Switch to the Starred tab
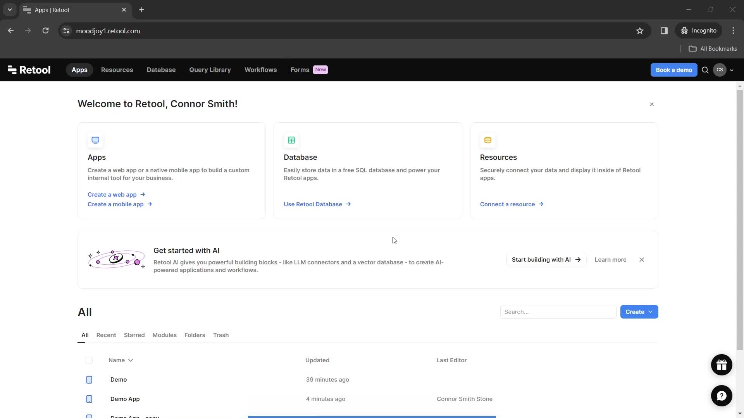Image resolution: width=744 pixels, height=418 pixels. coord(134,335)
